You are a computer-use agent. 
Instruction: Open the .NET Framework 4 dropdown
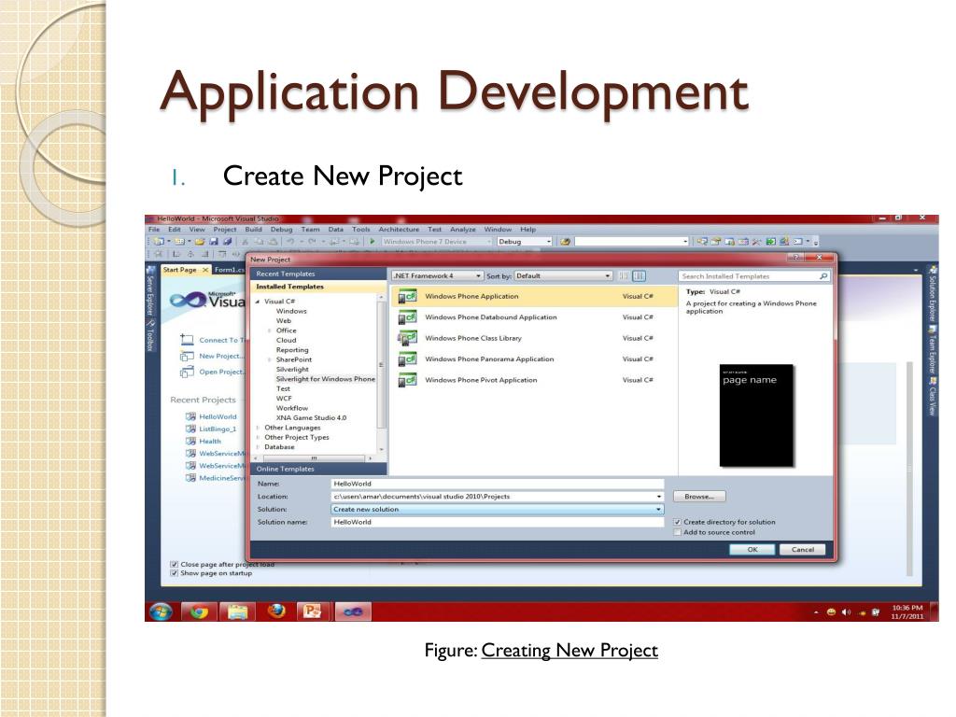click(437, 276)
